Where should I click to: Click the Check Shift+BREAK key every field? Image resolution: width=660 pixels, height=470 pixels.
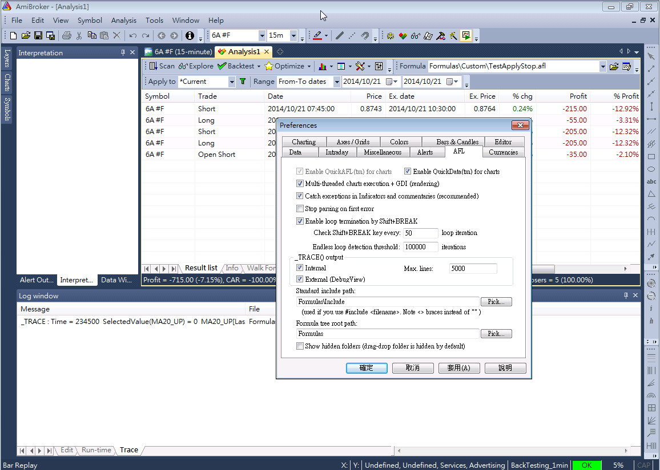click(421, 233)
